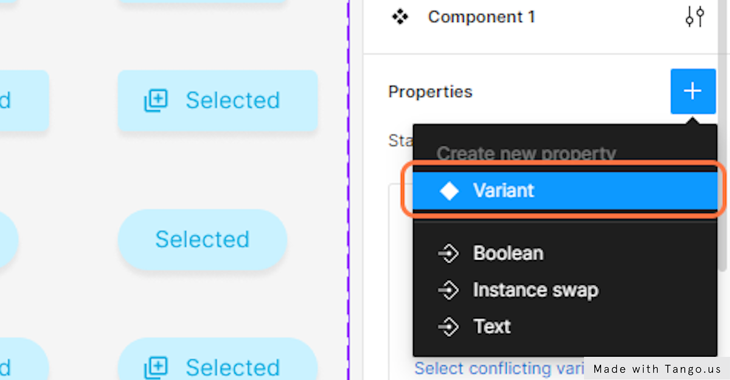The image size is (730, 380).
Task: Click the blue plus add-property button
Action: point(693,91)
